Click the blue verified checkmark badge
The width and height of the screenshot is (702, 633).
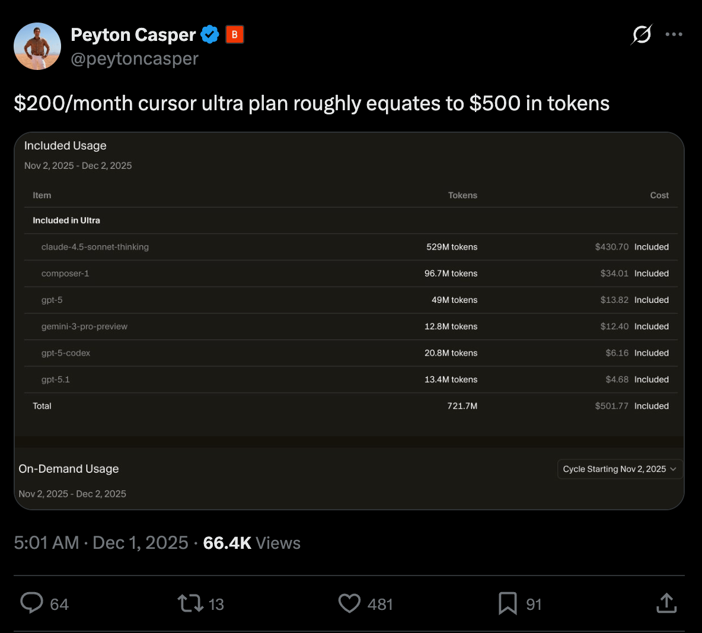(x=210, y=35)
